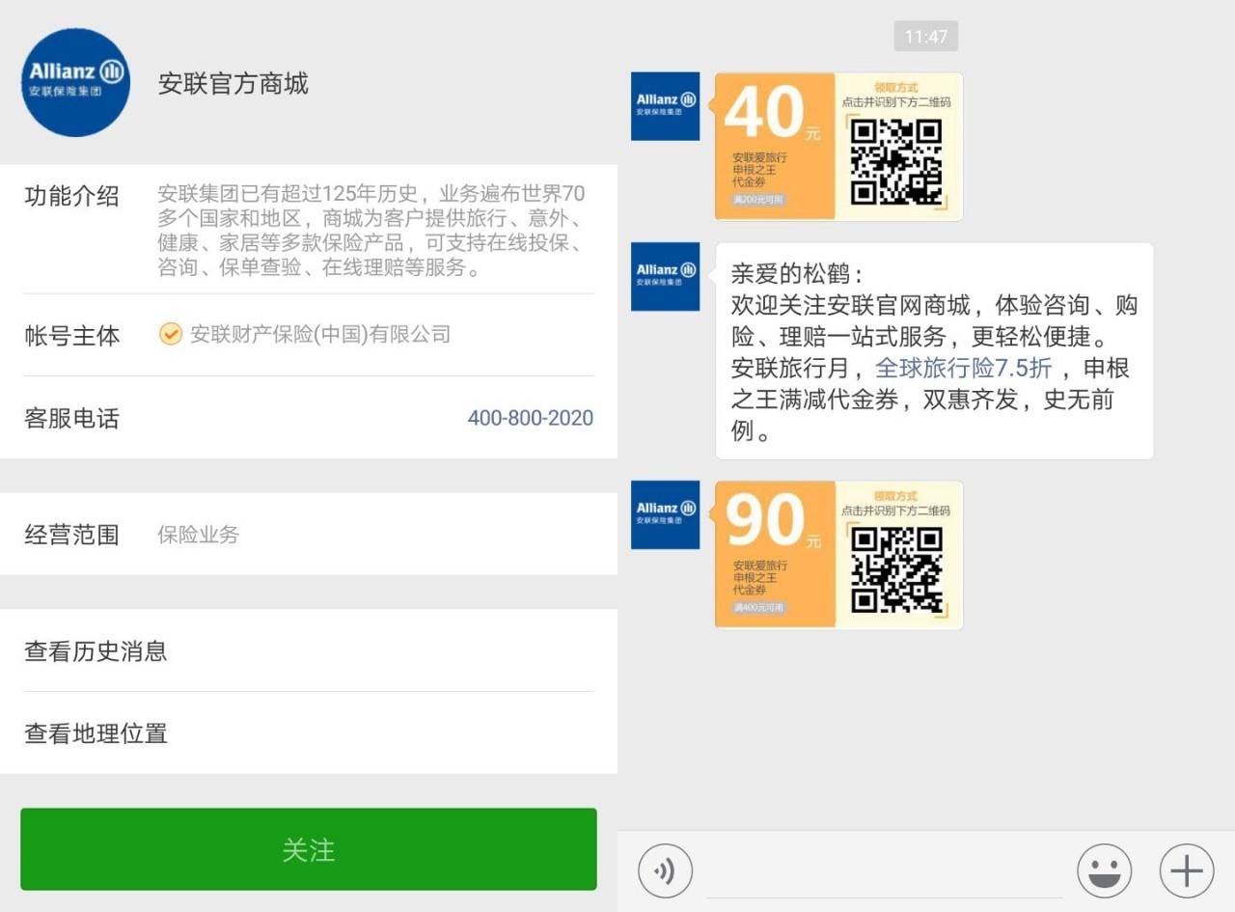The image size is (1235, 912).
Task: Tap the orange verified account badge
Action: point(171,334)
